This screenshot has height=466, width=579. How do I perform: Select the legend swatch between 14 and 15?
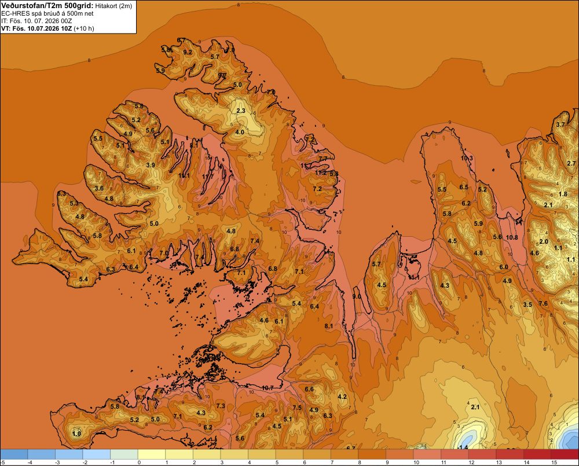(537, 454)
